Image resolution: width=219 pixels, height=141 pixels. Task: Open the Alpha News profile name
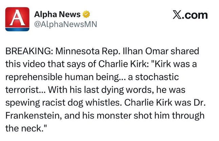(x=58, y=15)
